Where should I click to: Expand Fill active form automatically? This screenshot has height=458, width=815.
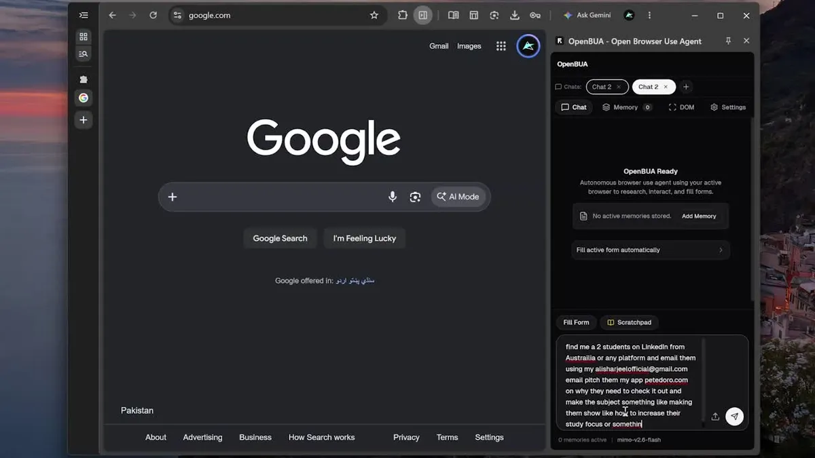[x=650, y=250]
